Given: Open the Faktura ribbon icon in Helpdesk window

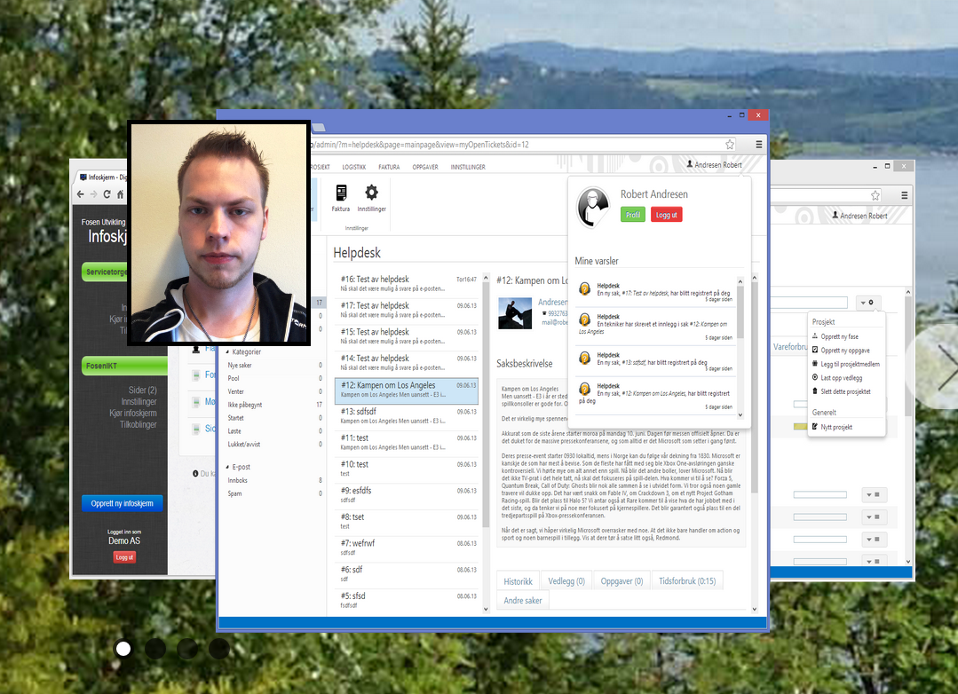Looking at the screenshot, I should pos(341,199).
